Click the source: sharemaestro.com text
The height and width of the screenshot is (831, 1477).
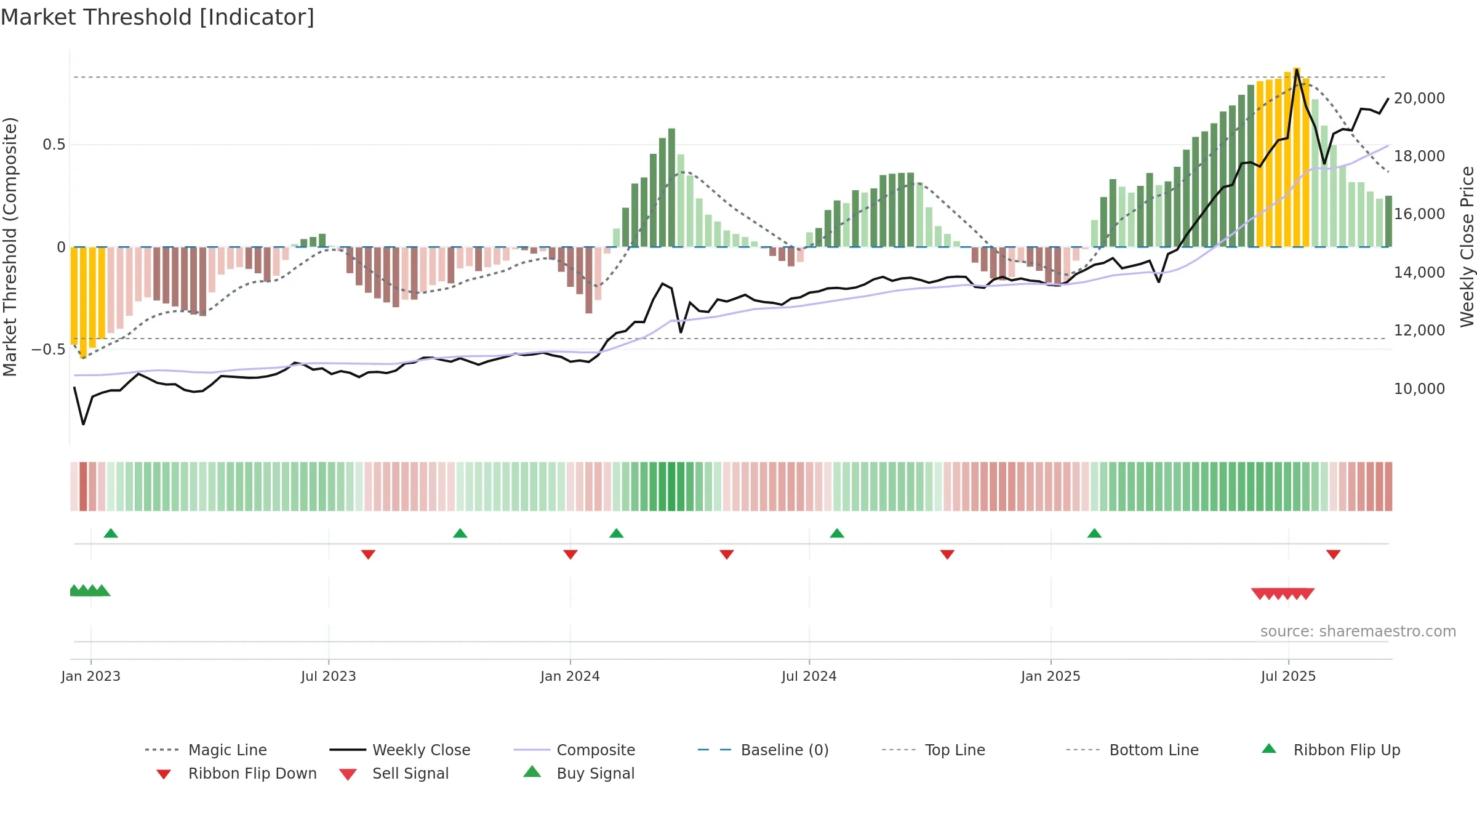point(1358,632)
